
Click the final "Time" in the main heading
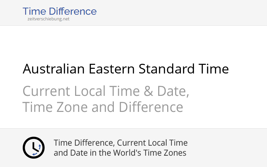click(x=213, y=69)
